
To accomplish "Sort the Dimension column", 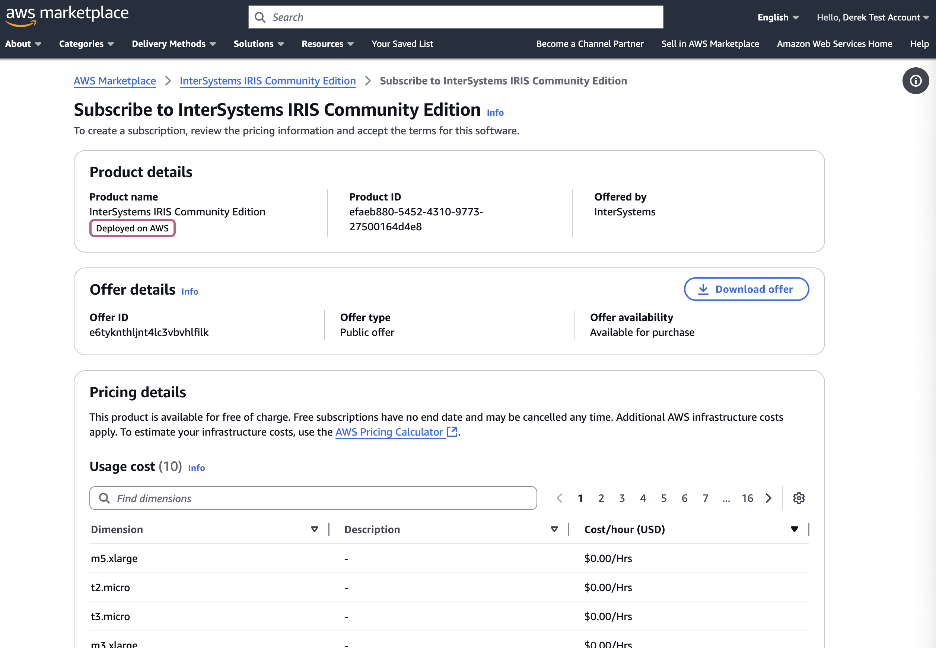I will pos(314,529).
